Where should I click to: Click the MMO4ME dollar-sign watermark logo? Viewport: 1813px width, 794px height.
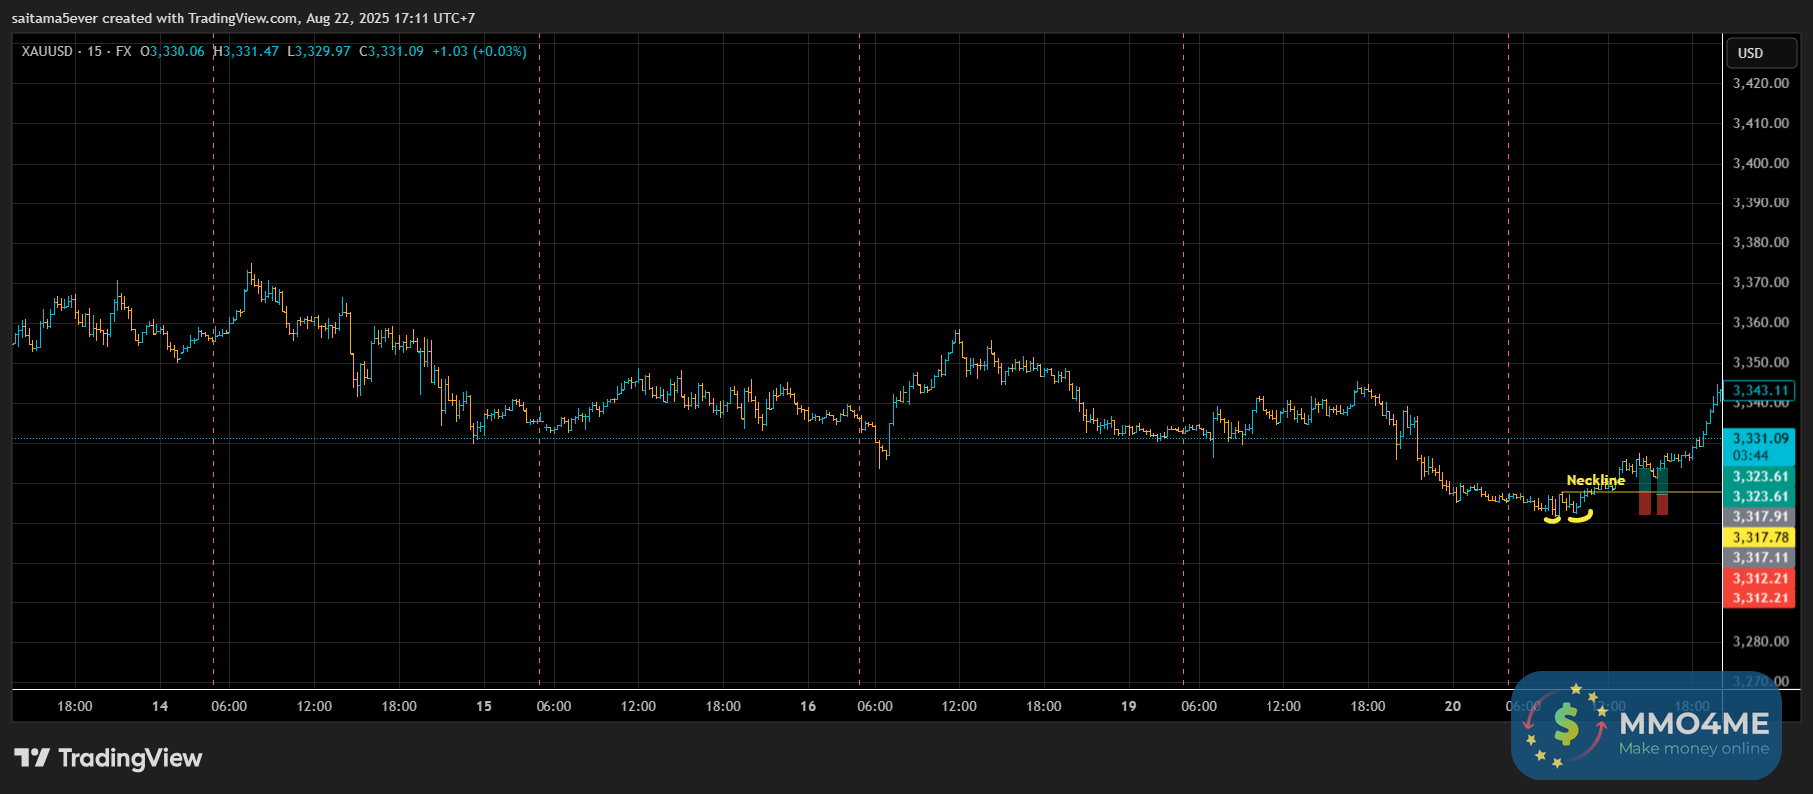coord(1567,725)
